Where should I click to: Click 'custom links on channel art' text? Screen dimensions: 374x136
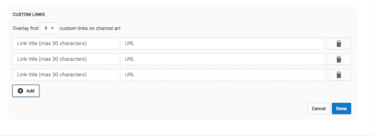[90, 28]
